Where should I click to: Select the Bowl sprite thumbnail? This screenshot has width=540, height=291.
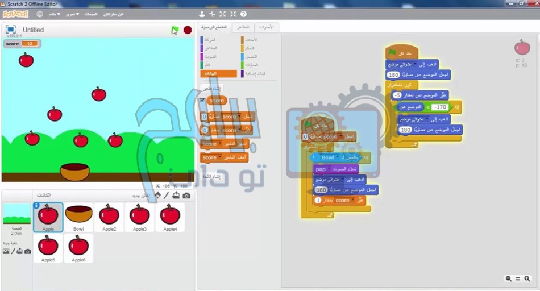click(x=78, y=217)
